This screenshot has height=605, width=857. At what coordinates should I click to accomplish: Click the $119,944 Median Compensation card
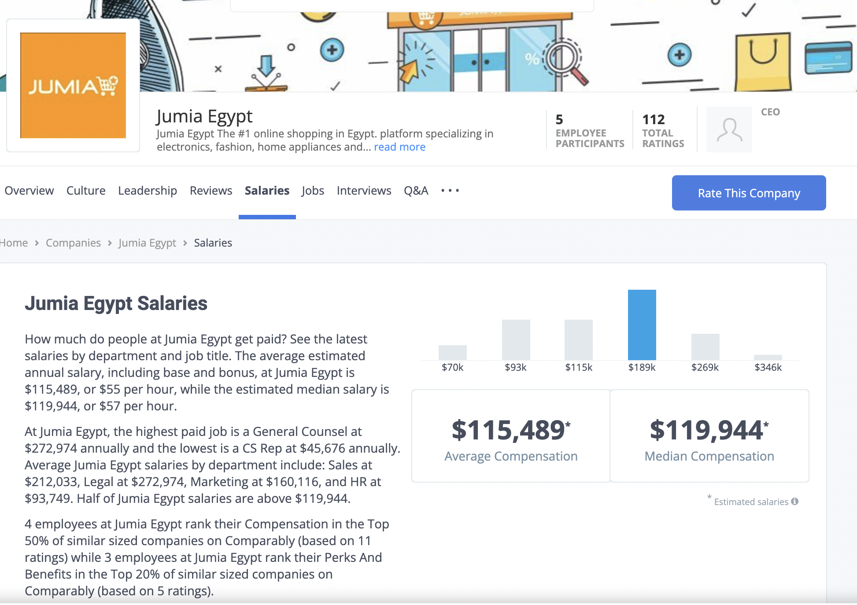[709, 436]
